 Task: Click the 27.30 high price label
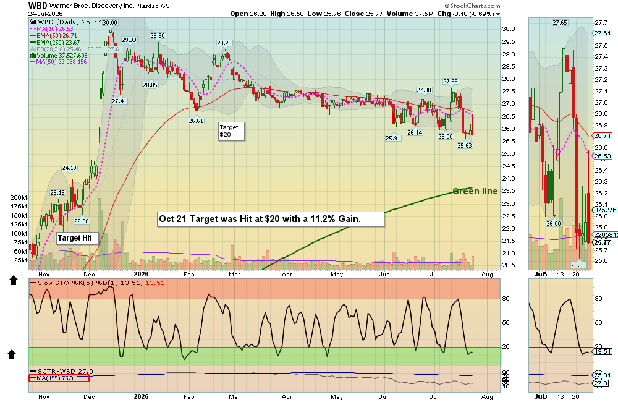click(x=424, y=90)
